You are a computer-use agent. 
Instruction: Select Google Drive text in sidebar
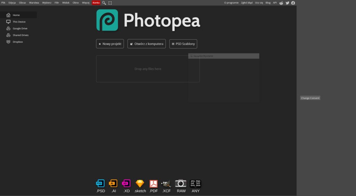tap(20, 28)
